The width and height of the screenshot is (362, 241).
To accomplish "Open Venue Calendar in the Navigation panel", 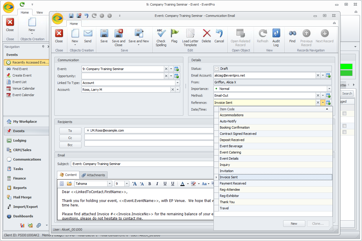I will [x=24, y=88].
